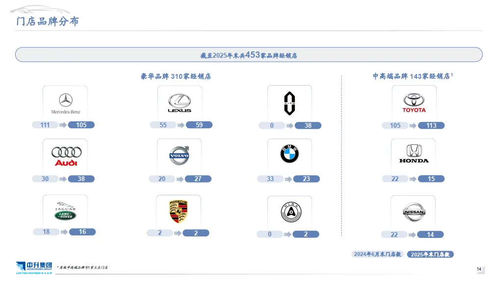This screenshot has width=490, height=281.
Task: Click the arrow between Mercedes 111 and 105
Action: (x=63, y=125)
